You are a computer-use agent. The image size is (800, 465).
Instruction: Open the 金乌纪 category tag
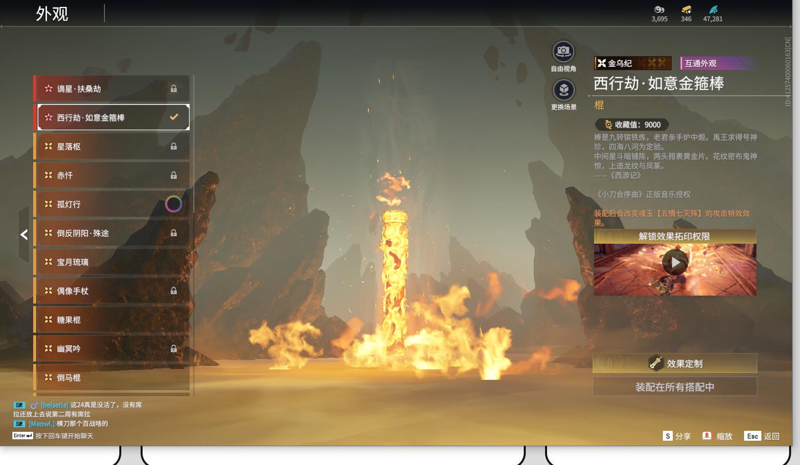point(633,63)
